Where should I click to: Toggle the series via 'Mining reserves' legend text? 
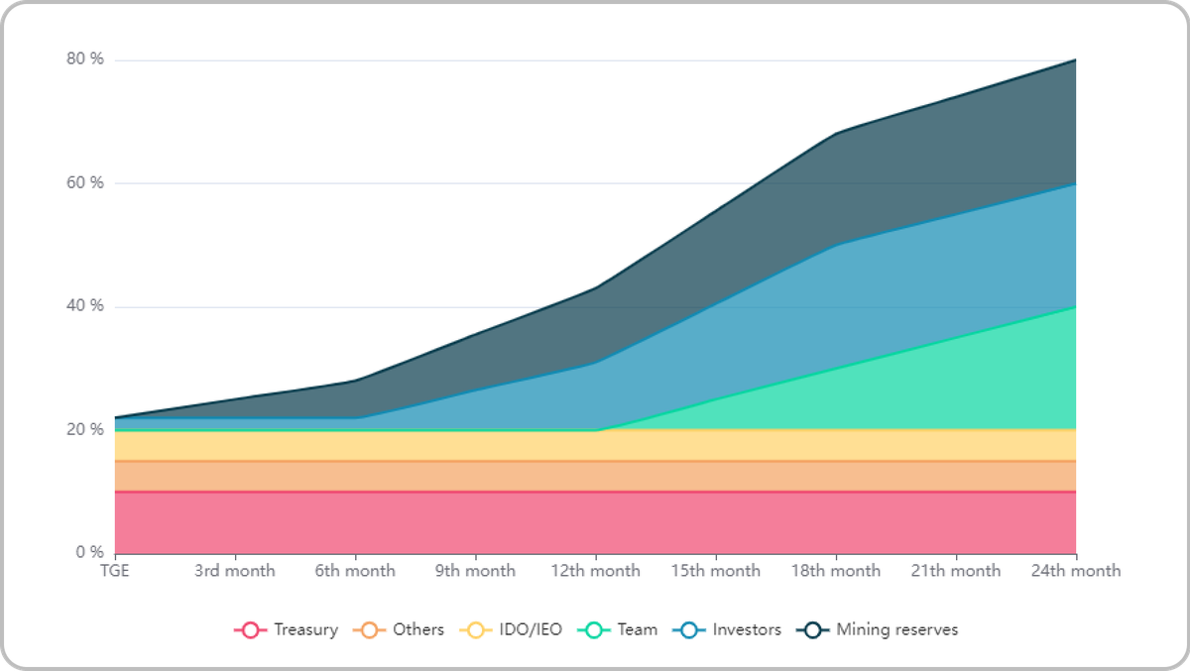click(x=896, y=629)
